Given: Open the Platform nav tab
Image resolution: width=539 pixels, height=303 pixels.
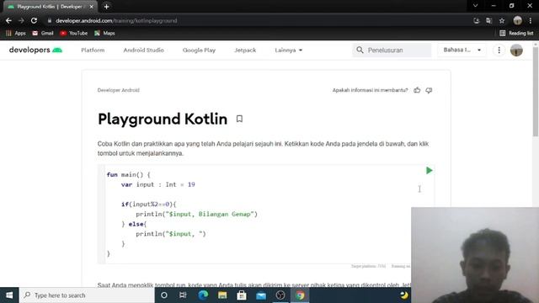Looking at the screenshot, I should tap(93, 50).
